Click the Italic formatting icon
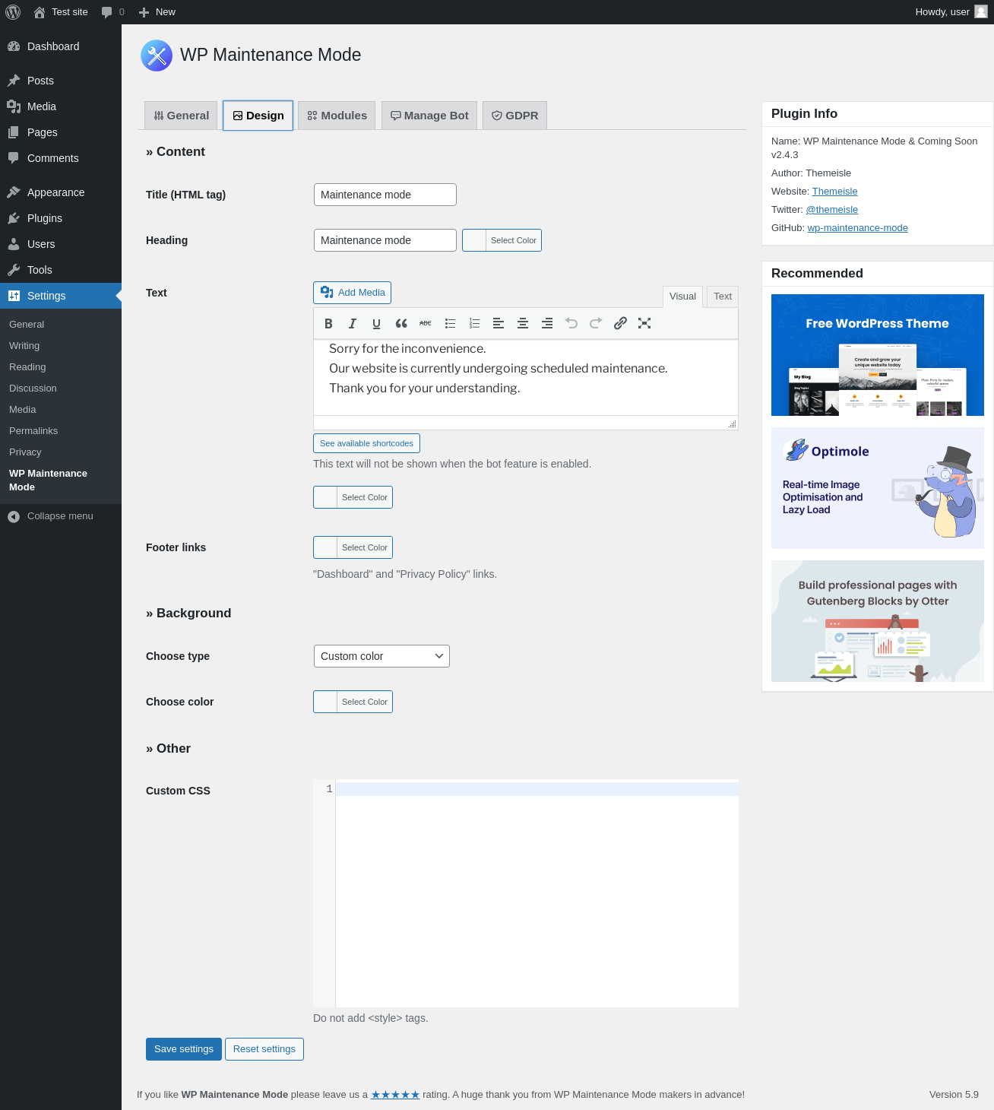The image size is (994, 1110). (353, 323)
